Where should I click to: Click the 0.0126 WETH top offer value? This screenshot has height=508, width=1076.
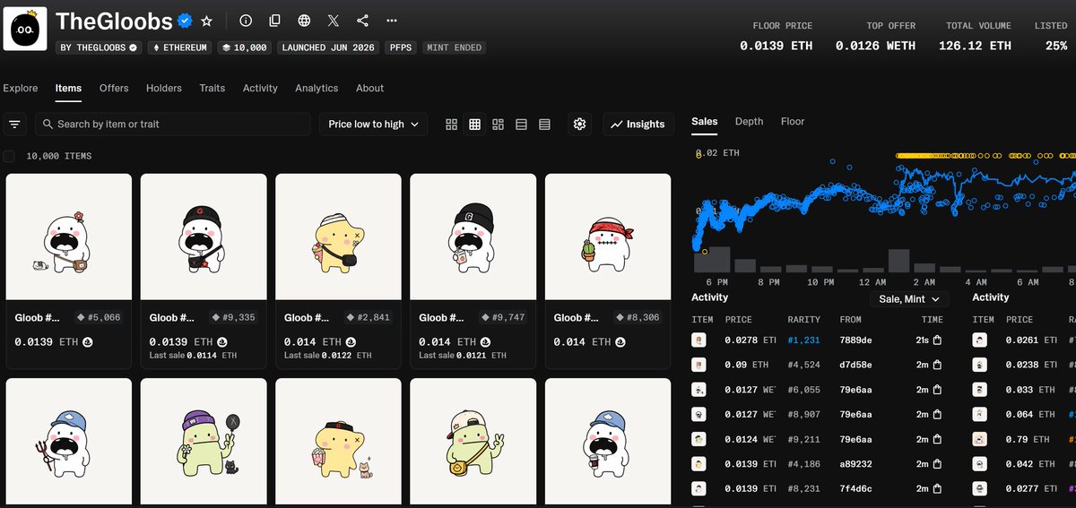(875, 46)
